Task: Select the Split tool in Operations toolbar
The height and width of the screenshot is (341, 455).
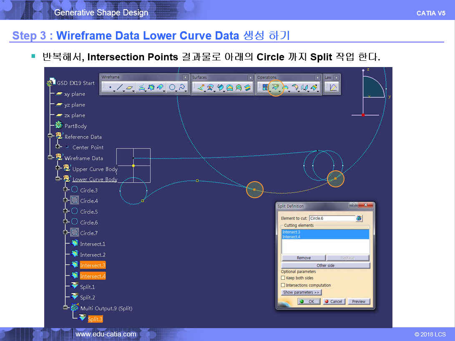Action: [x=275, y=88]
